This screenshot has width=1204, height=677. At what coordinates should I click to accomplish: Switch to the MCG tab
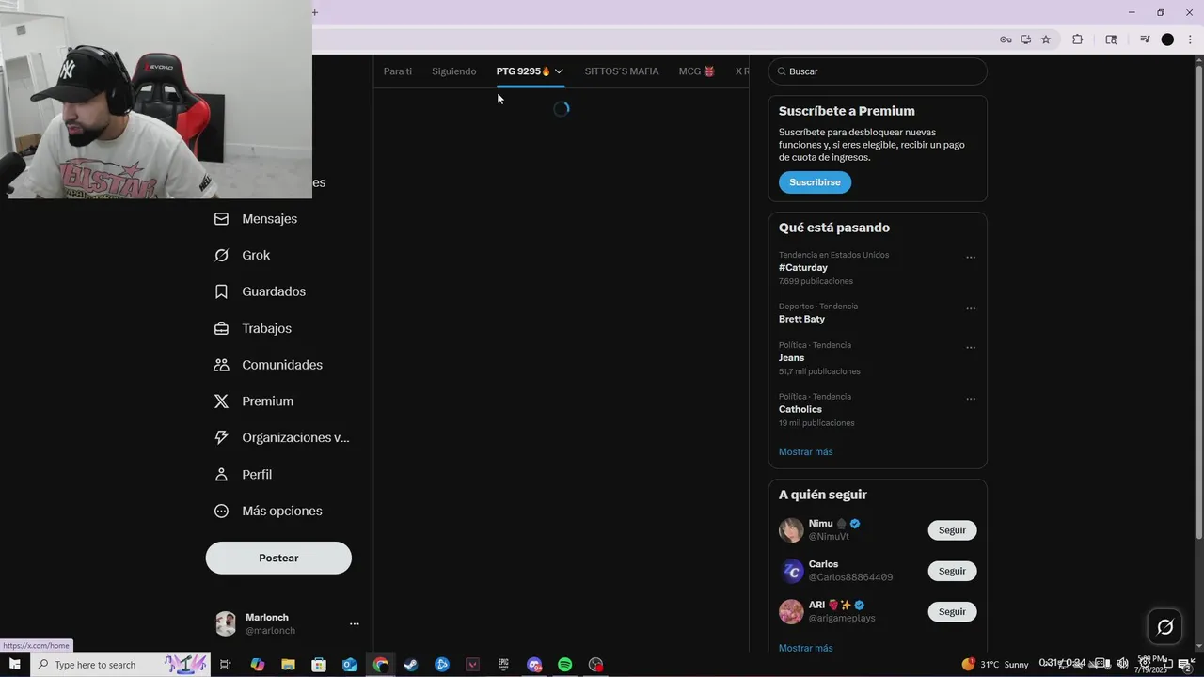697,71
